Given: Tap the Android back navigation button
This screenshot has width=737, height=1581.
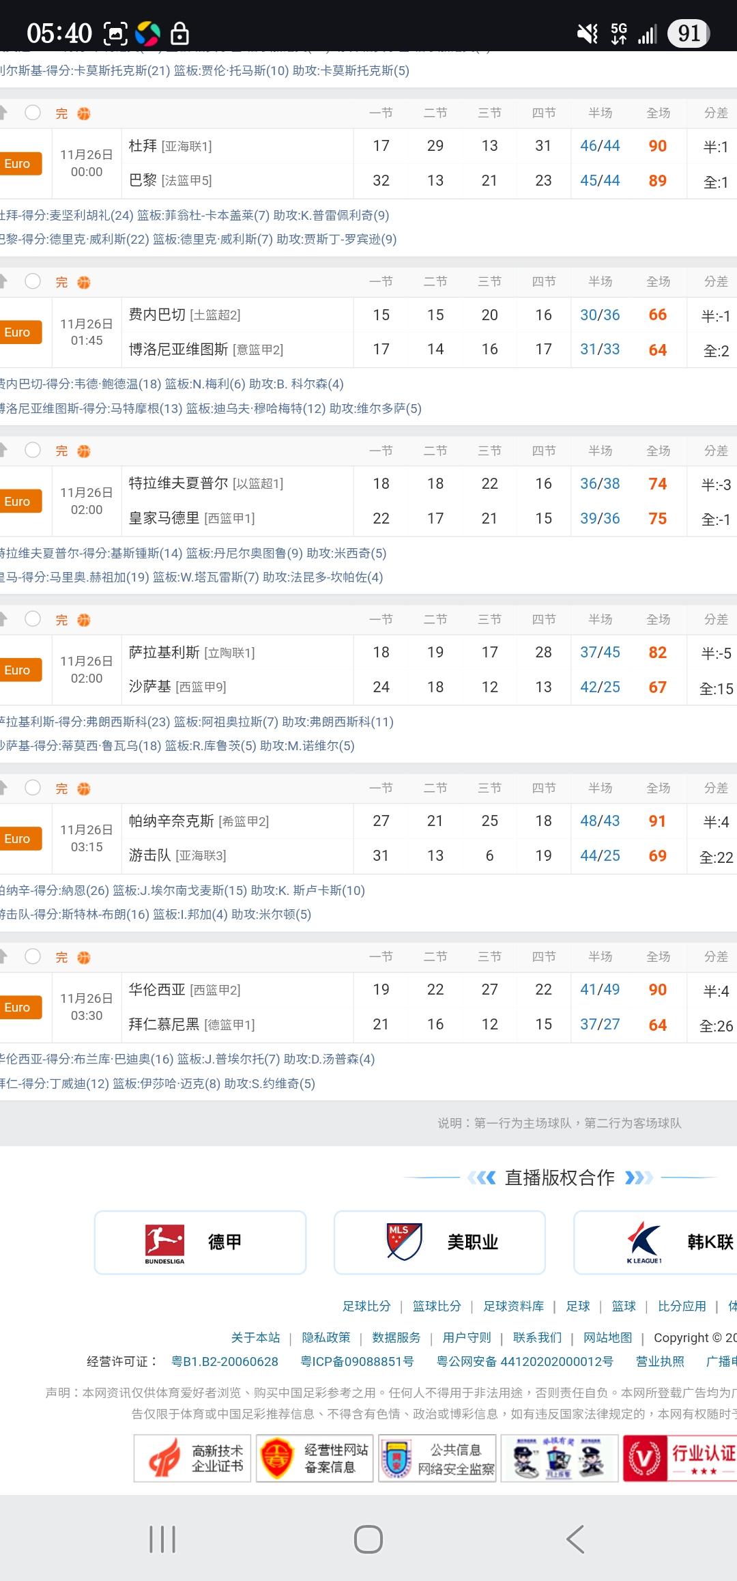Looking at the screenshot, I should tap(575, 1539).
